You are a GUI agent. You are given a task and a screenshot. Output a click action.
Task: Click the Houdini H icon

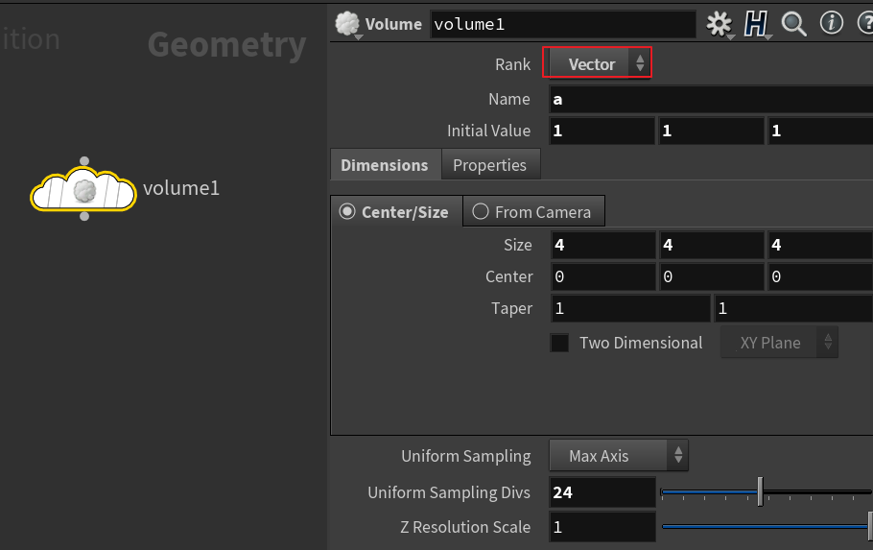pyautogui.click(x=756, y=24)
